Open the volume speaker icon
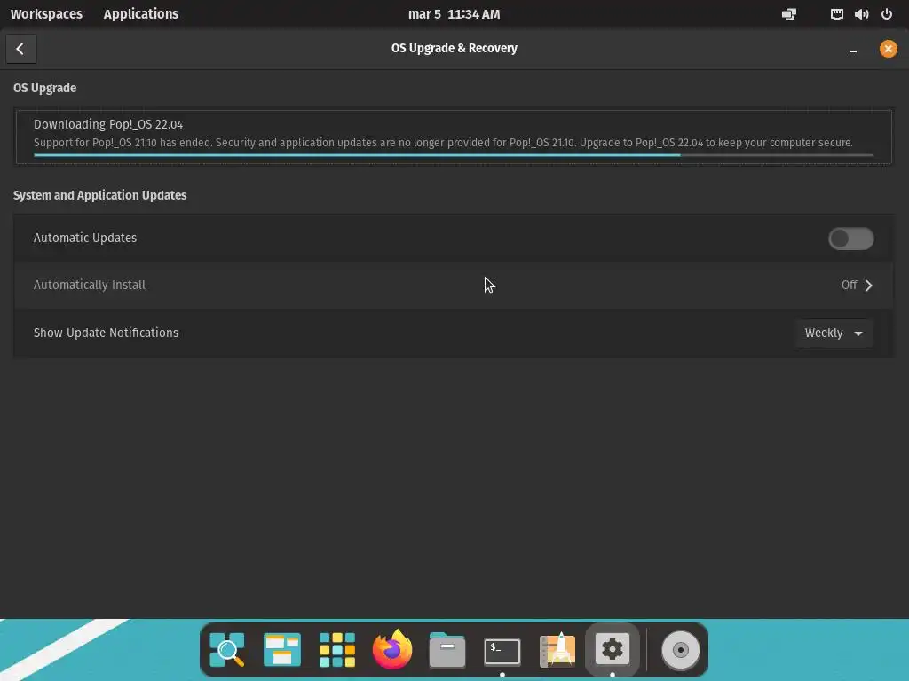The height and width of the screenshot is (681, 909). (x=861, y=14)
